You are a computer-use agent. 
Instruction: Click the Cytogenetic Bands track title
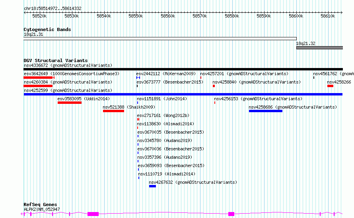[x=47, y=29]
